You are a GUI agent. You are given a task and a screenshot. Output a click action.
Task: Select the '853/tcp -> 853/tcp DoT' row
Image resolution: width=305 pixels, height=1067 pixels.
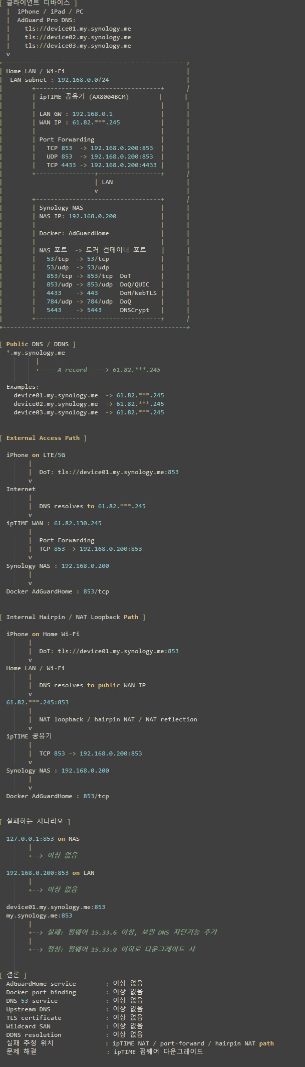(x=89, y=276)
